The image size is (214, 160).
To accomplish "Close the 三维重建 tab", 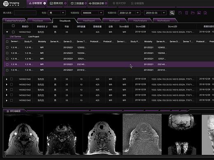I will click(x=86, y=3).
